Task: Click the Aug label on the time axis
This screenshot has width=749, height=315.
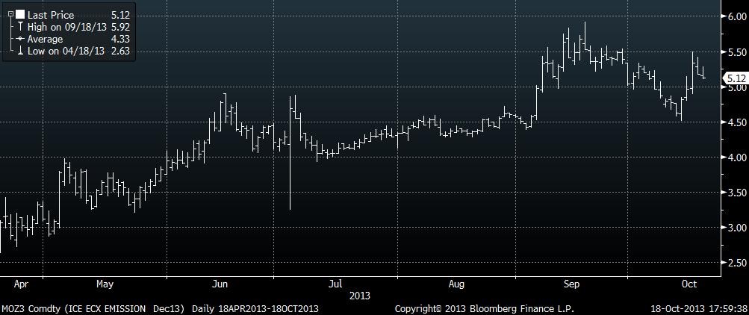Action: (457, 284)
